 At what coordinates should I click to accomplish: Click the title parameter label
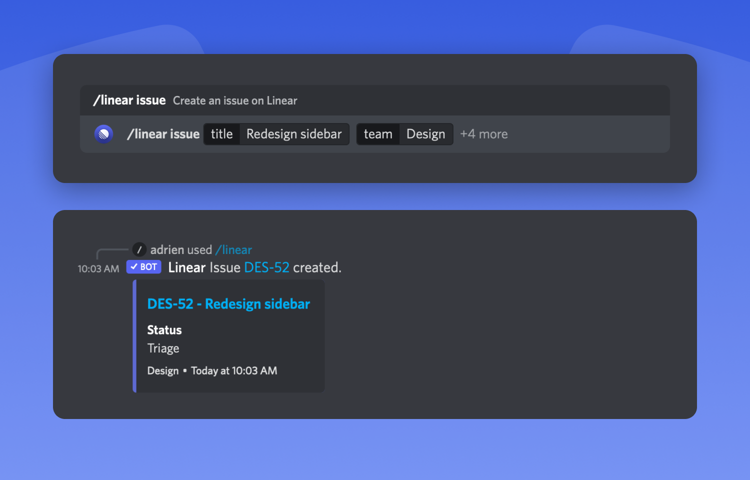click(221, 134)
